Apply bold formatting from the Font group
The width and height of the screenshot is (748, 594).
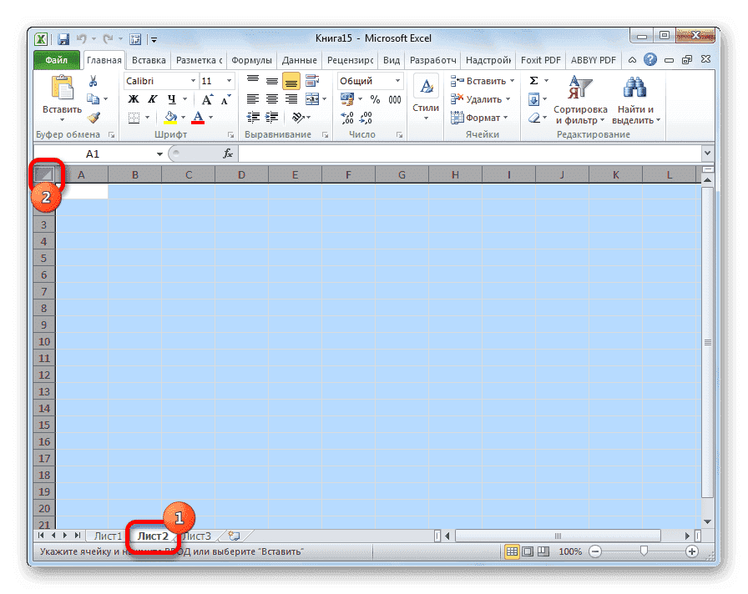(x=132, y=99)
